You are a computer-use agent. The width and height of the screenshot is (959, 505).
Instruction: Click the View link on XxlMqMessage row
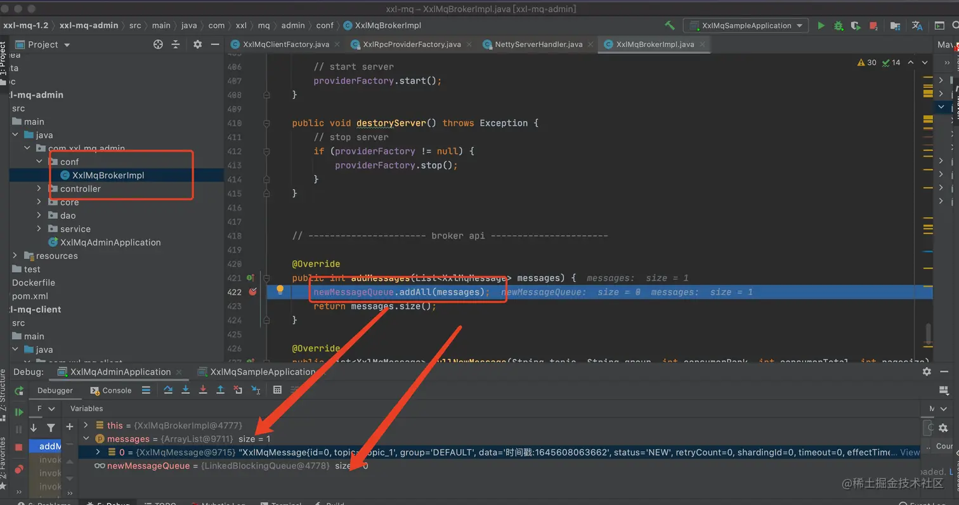910,452
